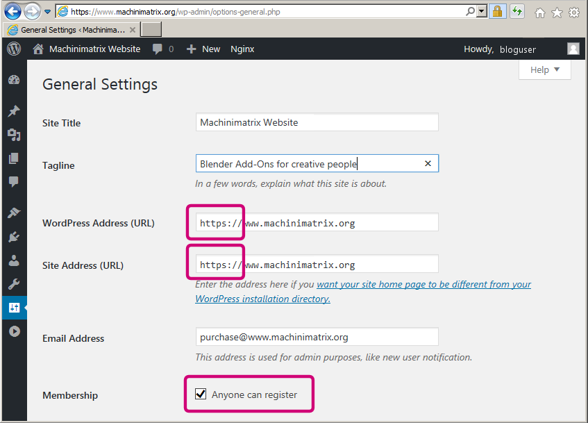Open Pages in the sidebar
This screenshot has height=423, width=588.
coord(14,158)
